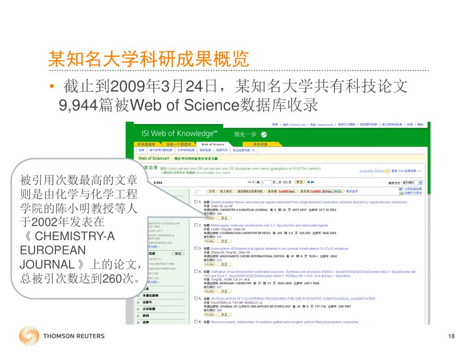The width and height of the screenshot is (473, 354).
Task: Select the Web of Science tab
Action: [x=213, y=144]
